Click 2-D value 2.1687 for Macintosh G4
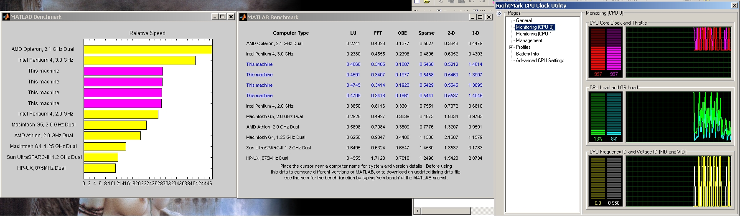The width and height of the screenshot is (740, 219). [451, 137]
